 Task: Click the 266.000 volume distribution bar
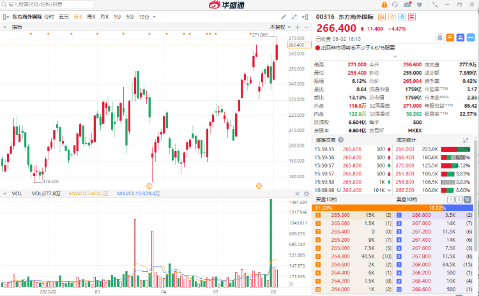[x=455, y=149]
